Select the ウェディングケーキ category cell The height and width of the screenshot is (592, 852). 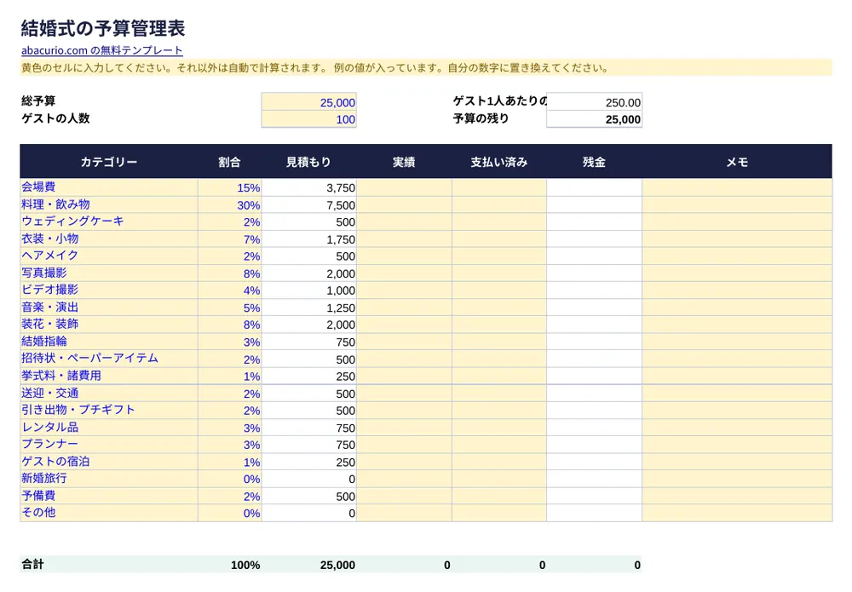tap(109, 221)
